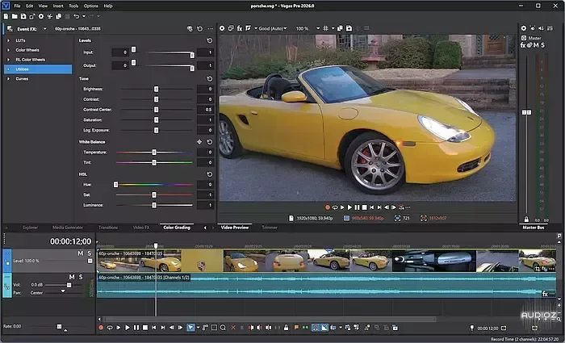This screenshot has height=343, width=565.
Task: Open the undo history dropdown arrow
Action: coord(84,16)
